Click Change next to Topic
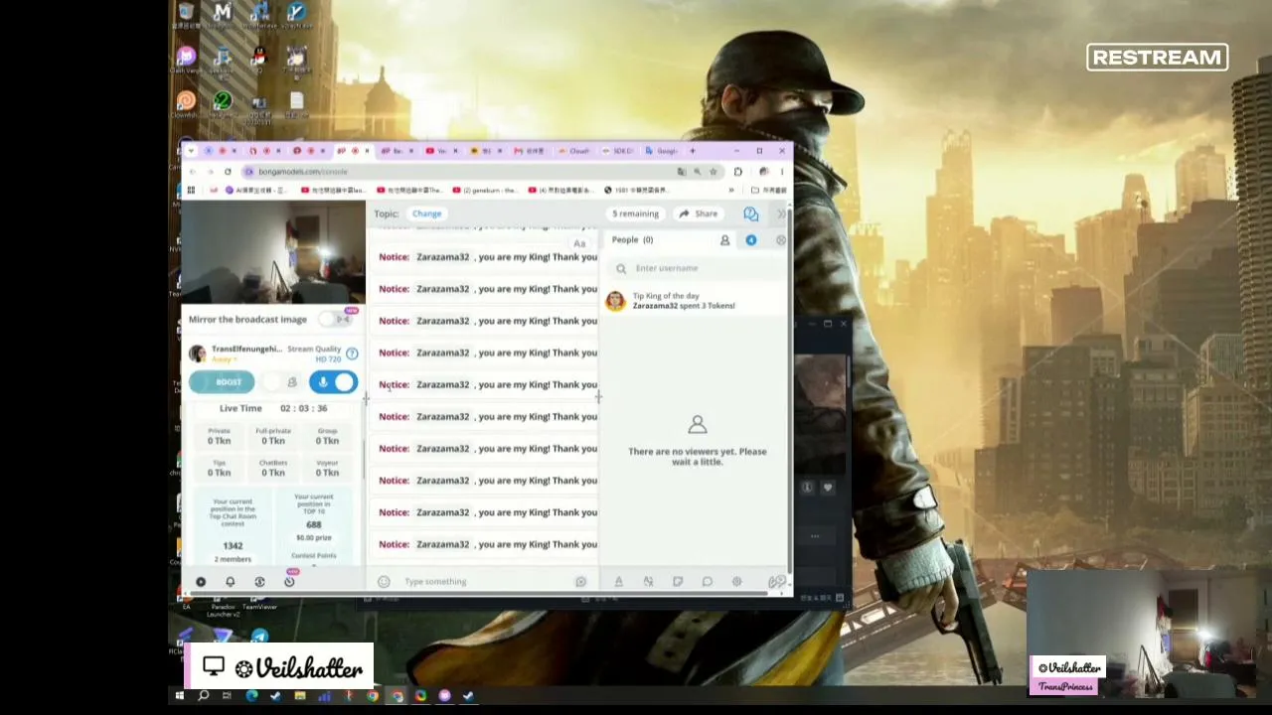1272x715 pixels. 426,214
